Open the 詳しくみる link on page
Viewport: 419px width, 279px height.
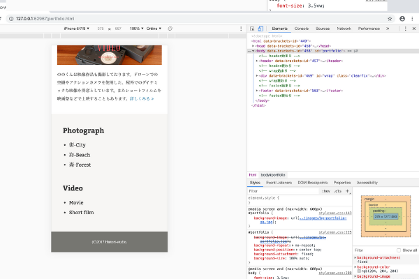point(142,98)
